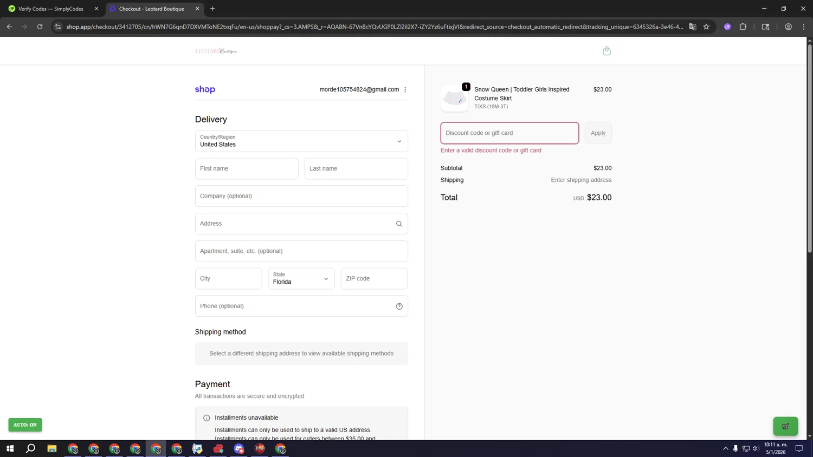Bookmark this page with star icon
This screenshot has width=813, height=457.
tap(706, 27)
